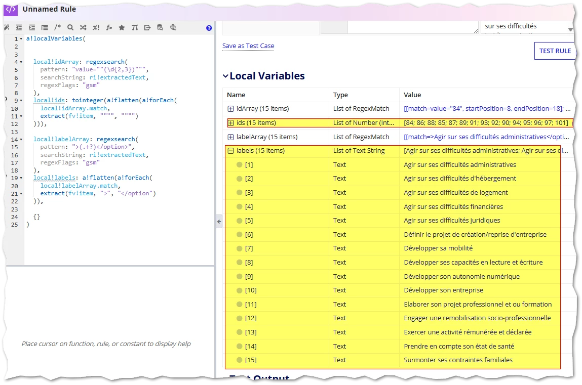Click the justify lines toolbar icon
582x385 pixels.
point(45,27)
